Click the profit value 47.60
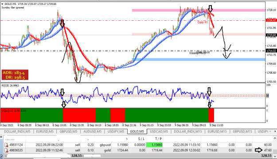Image resolution: width=277 pixels, height=159 pixels. (x=268, y=150)
